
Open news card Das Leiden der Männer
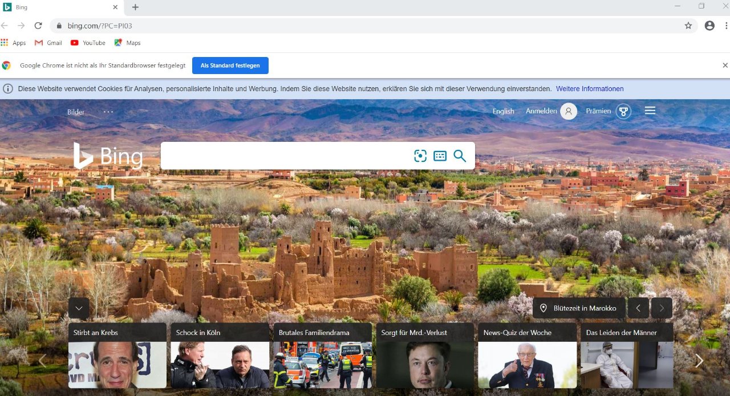pos(627,356)
